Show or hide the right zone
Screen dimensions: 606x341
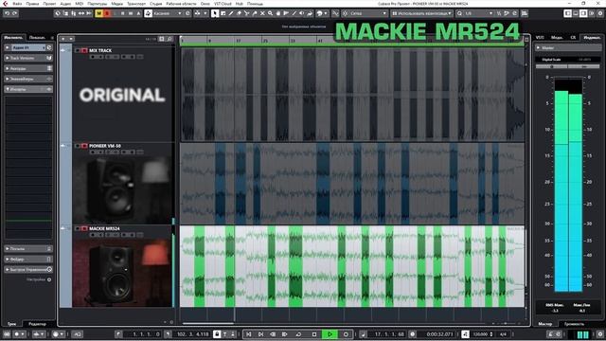click(583, 13)
